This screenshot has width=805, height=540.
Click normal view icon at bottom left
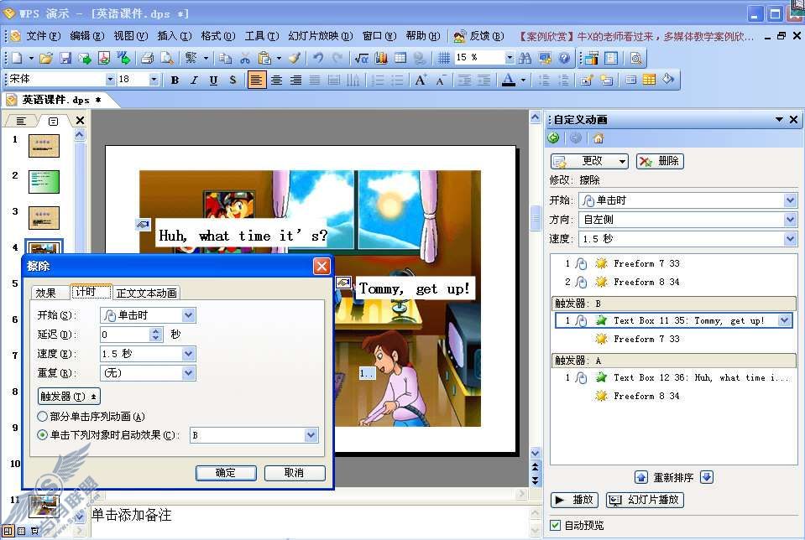click(x=8, y=531)
